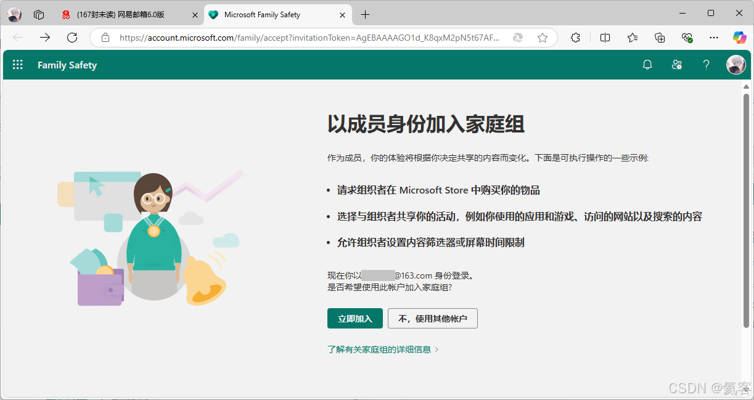Add this page to favorites star
The image size is (754, 400).
543,38
